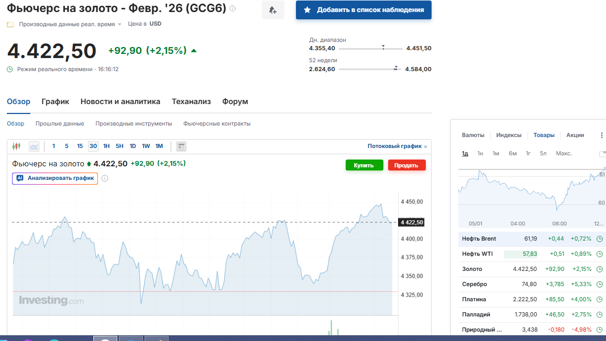Click the clock icon in Золото row
This screenshot has height=341, width=606.
click(599, 269)
